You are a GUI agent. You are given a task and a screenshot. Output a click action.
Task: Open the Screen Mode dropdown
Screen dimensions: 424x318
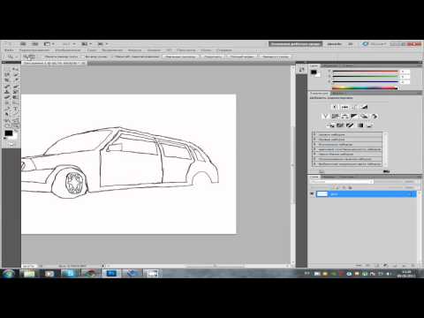coord(102,44)
